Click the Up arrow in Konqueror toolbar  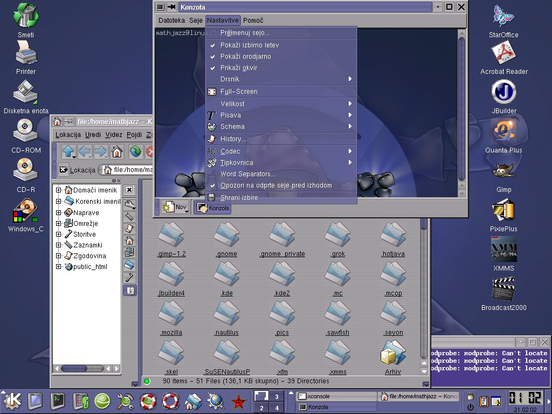(68, 151)
